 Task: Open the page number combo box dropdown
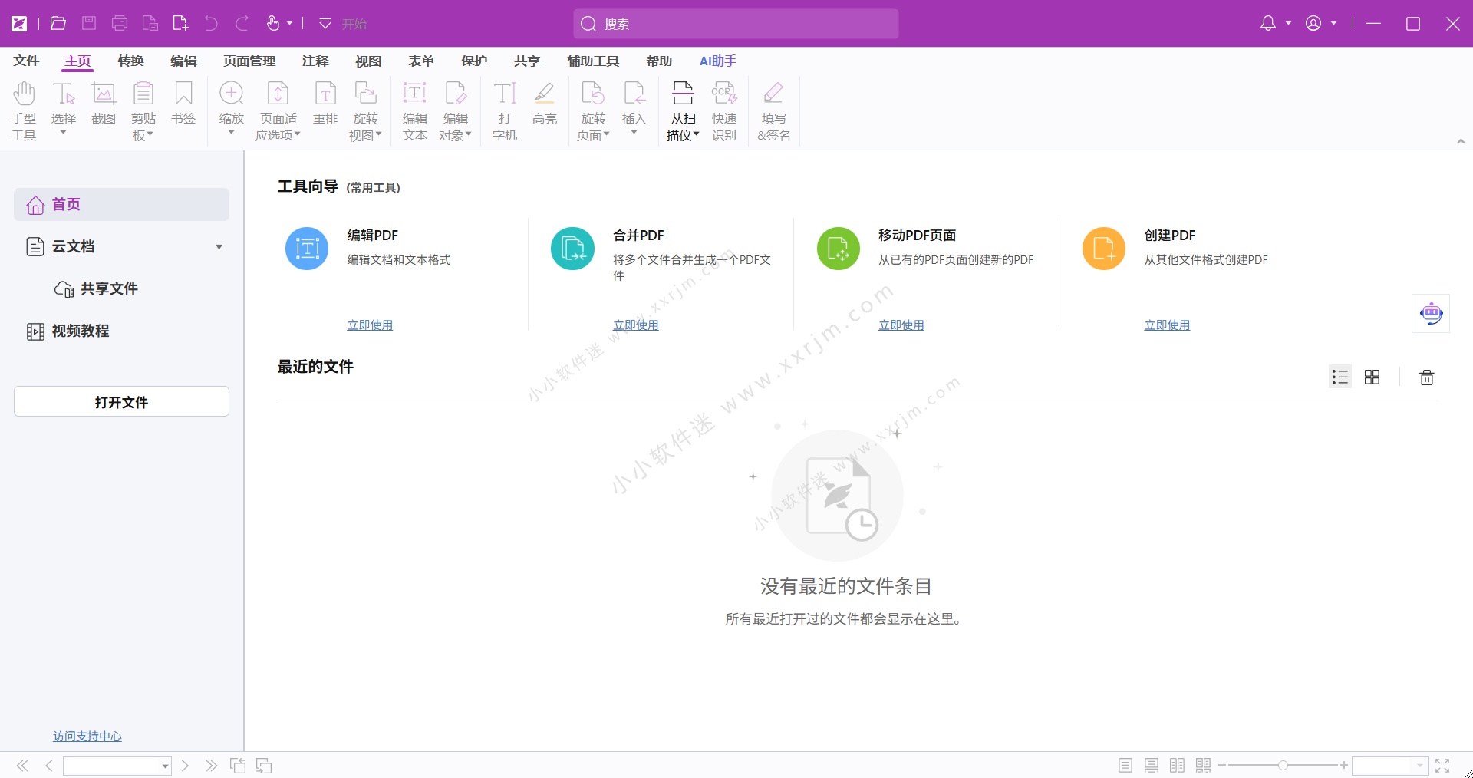[x=164, y=766]
